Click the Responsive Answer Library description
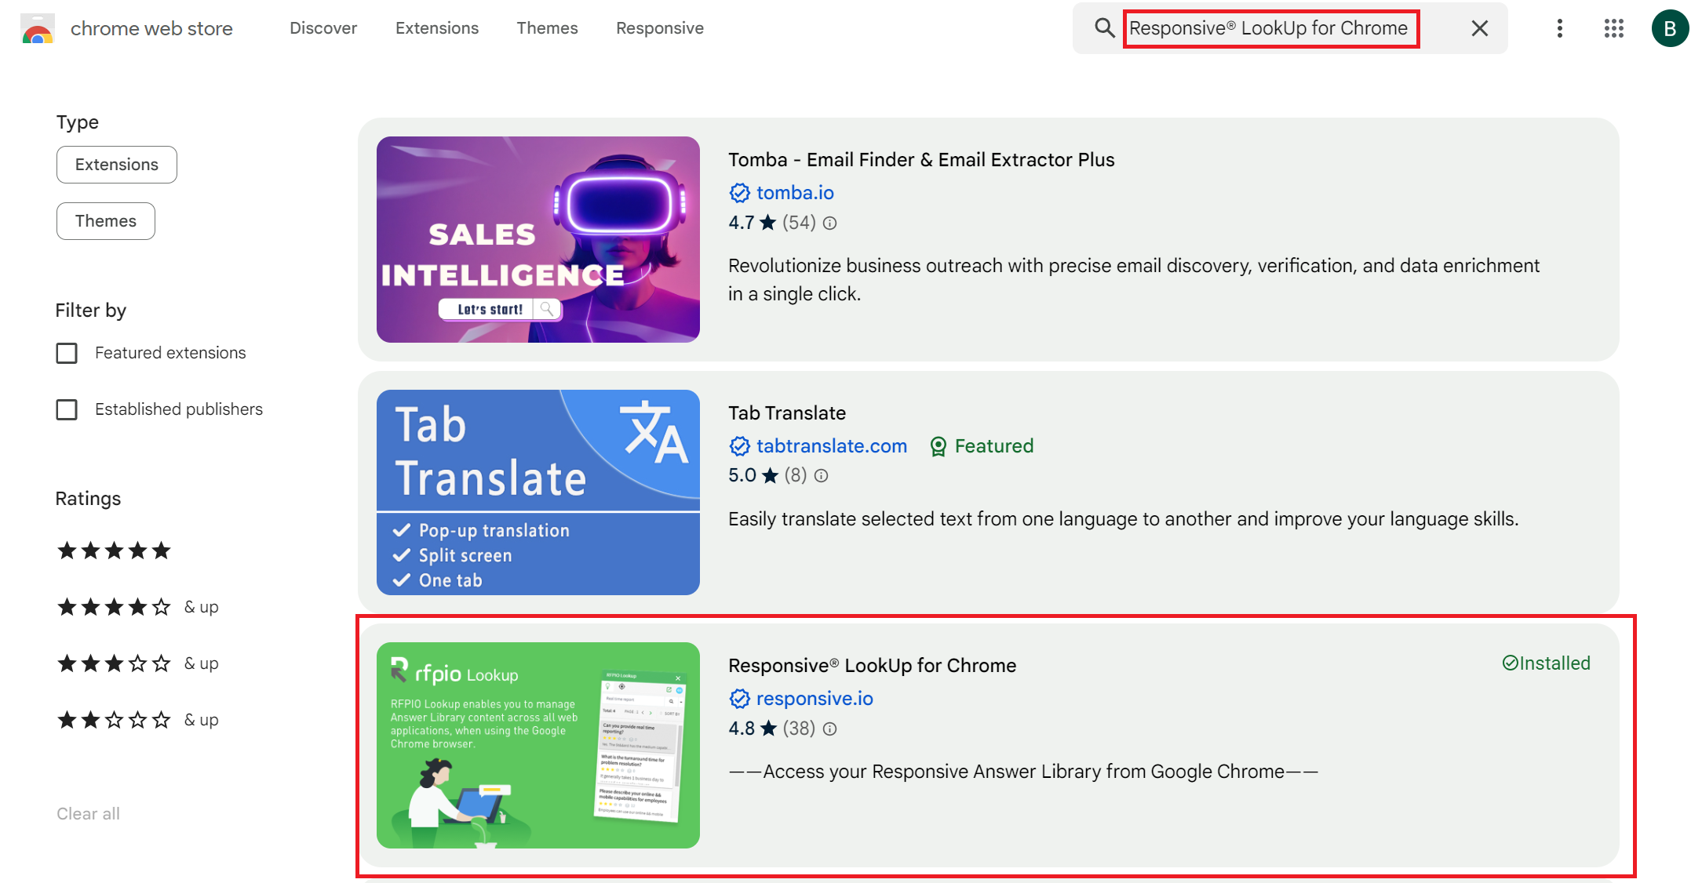Viewport: 1702px width, 883px height. (x=1023, y=772)
